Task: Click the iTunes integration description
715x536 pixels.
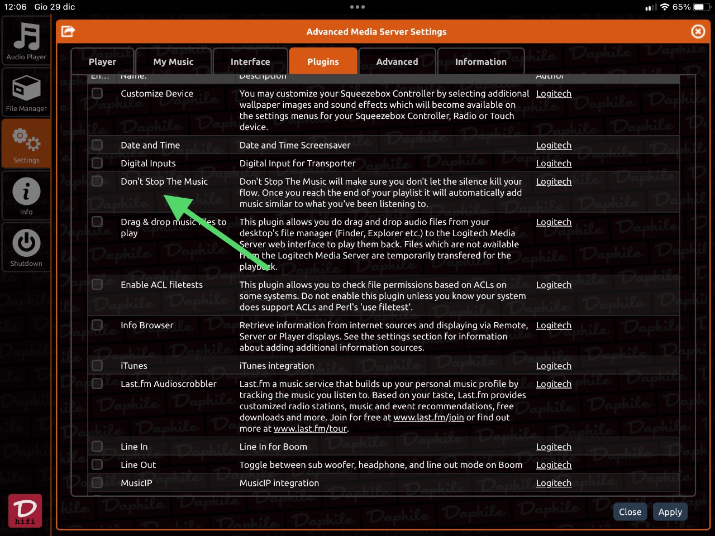Action: [277, 366]
